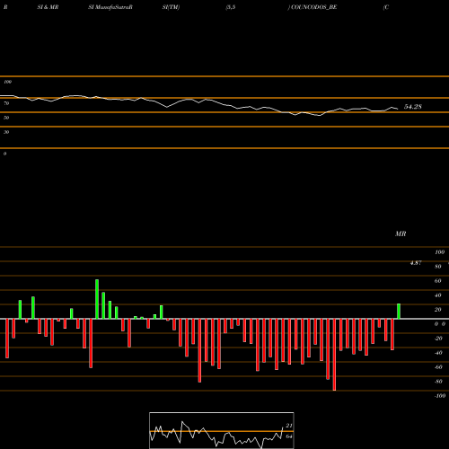
Task: Click the 'SI(TM)' header text
Action: (x=171, y=7)
